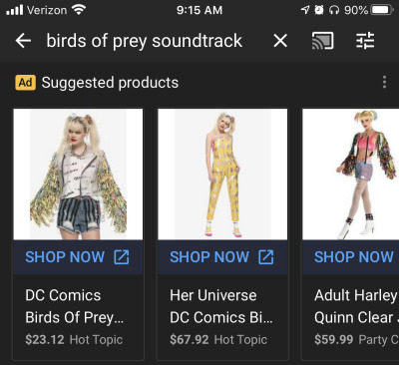Open Adult Harley Quinn Clear product title
Image resolution: width=399 pixels, height=365 pixels.
coord(356,306)
